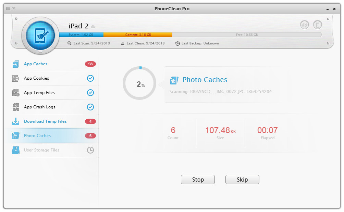The width and height of the screenshot is (344, 212).
Task: Open the menu icon in title bar
Action: [x=8, y=8]
